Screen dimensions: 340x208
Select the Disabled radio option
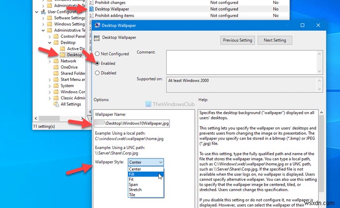pos(97,73)
